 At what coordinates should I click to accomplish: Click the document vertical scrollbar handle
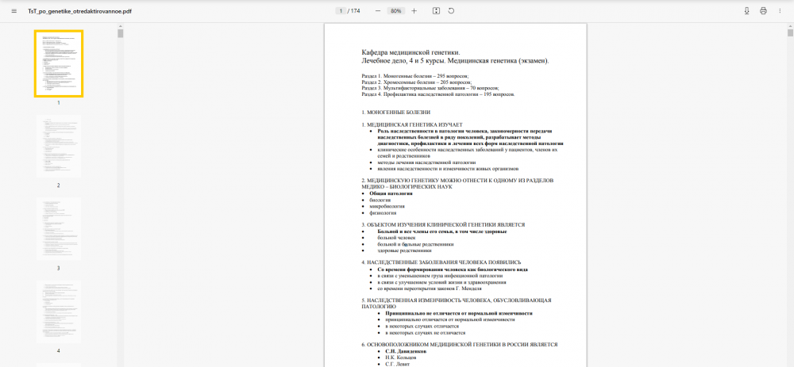[790, 32]
